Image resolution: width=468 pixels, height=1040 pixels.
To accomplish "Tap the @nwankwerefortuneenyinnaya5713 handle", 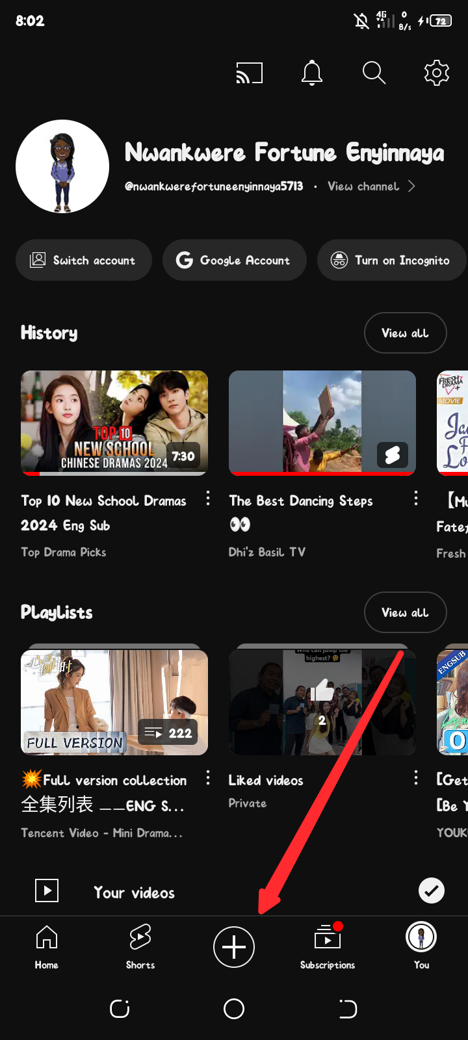I will pyautogui.click(x=214, y=187).
